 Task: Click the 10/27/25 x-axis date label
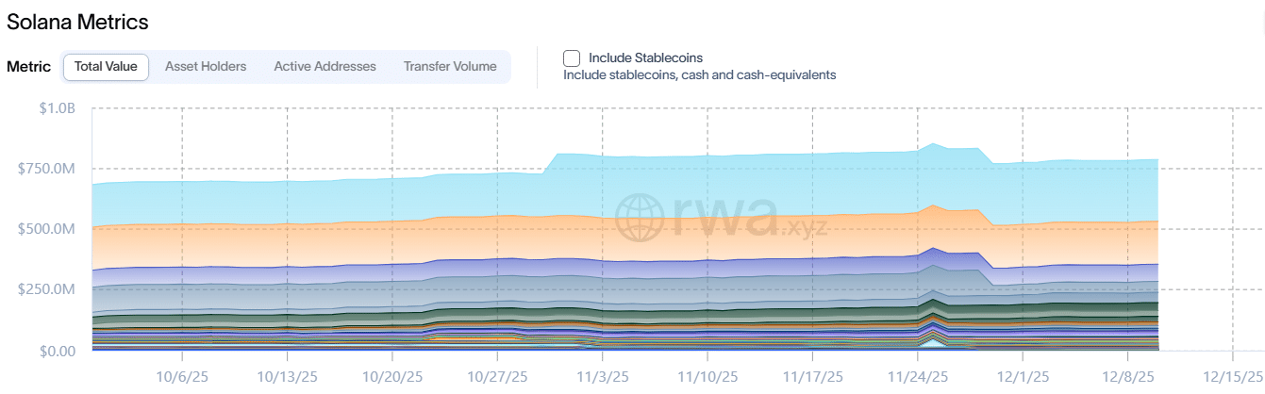click(497, 376)
